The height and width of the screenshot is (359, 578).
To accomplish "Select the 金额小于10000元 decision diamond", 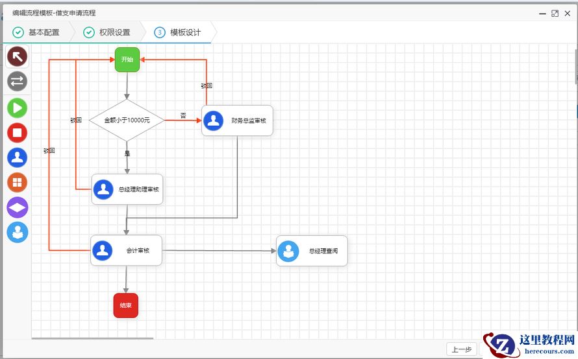I will (x=127, y=121).
